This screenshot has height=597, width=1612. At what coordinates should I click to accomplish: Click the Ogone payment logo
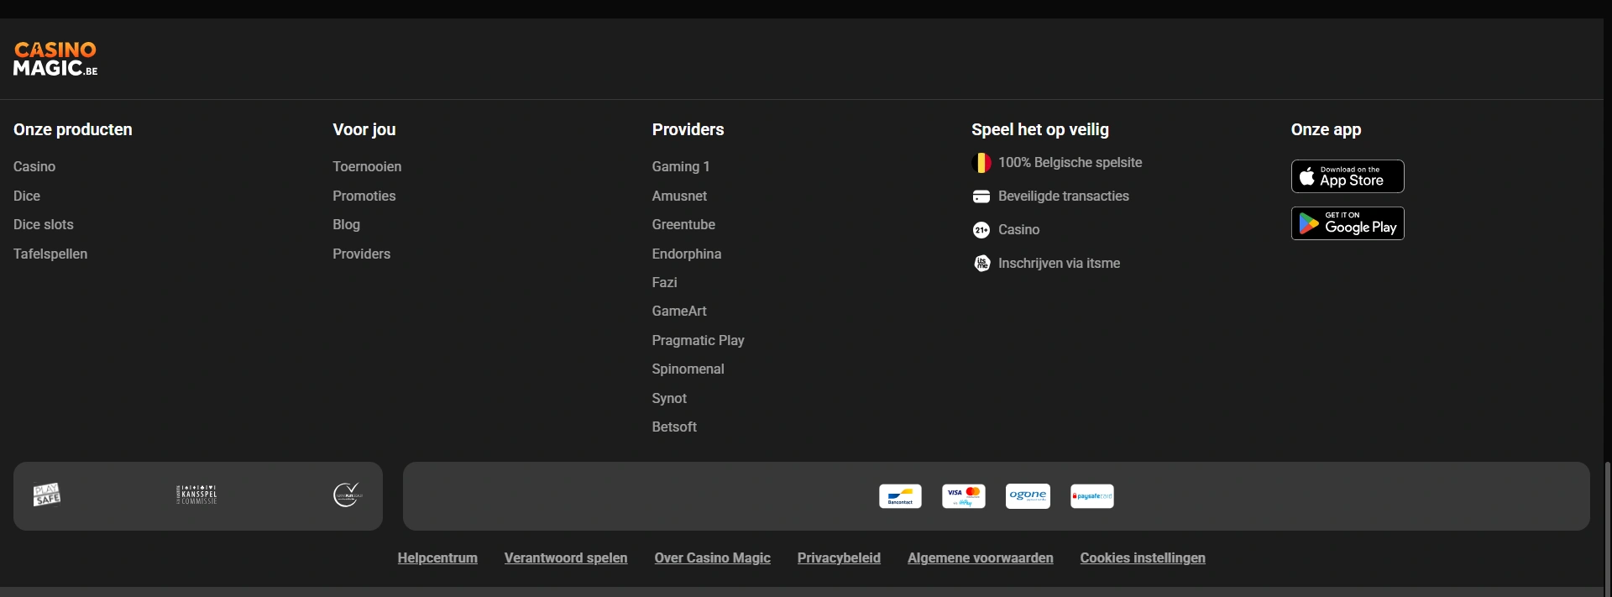coord(1028,496)
